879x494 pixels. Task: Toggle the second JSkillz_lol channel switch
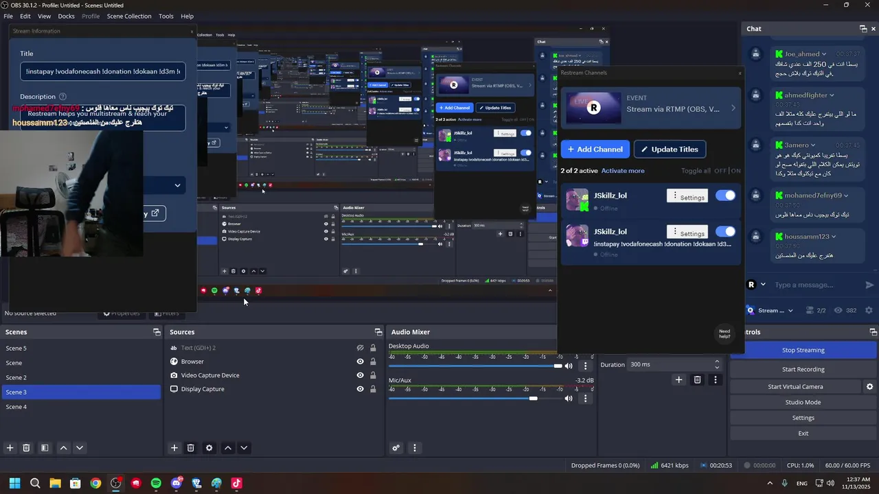(725, 231)
